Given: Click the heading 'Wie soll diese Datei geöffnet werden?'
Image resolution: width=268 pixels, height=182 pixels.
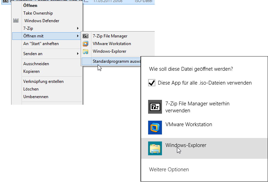Looking at the screenshot, I should pos(191,69).
